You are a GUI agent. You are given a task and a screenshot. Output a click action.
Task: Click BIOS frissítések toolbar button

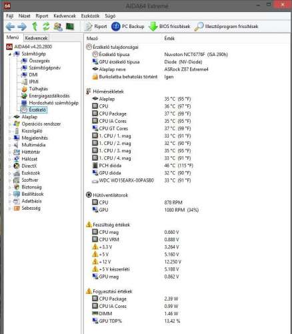pos(169,27)
